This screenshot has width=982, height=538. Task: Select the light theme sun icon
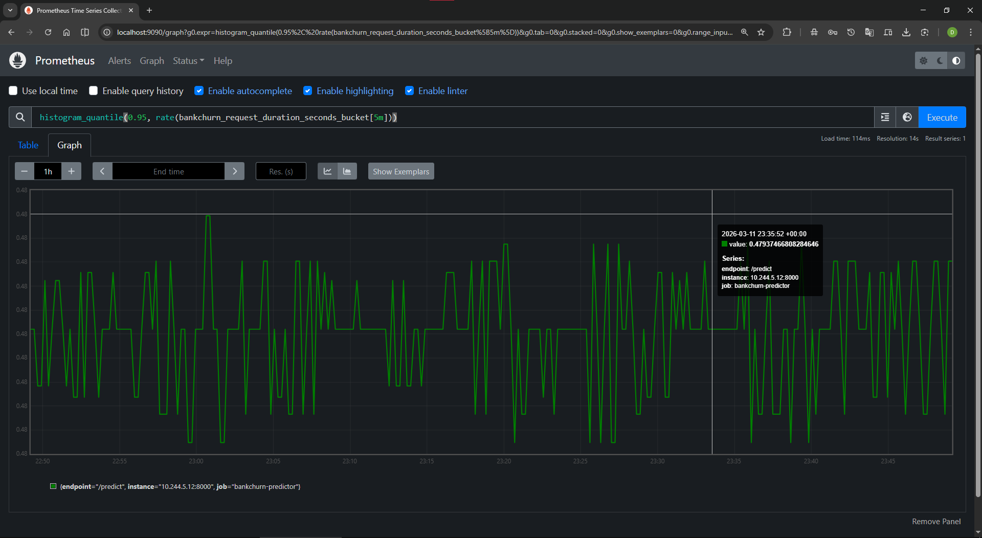coord(924,60)
